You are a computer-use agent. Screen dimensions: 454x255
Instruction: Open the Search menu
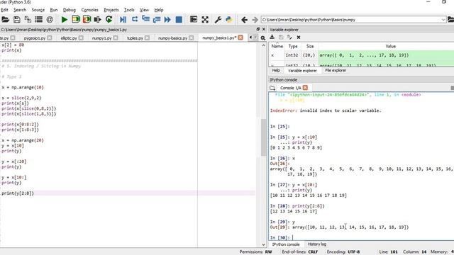click(x=20, y=10)
